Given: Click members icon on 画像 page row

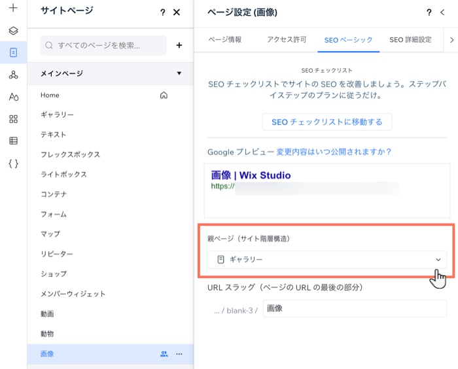Looking at the screenshot, I should point(164,354).
